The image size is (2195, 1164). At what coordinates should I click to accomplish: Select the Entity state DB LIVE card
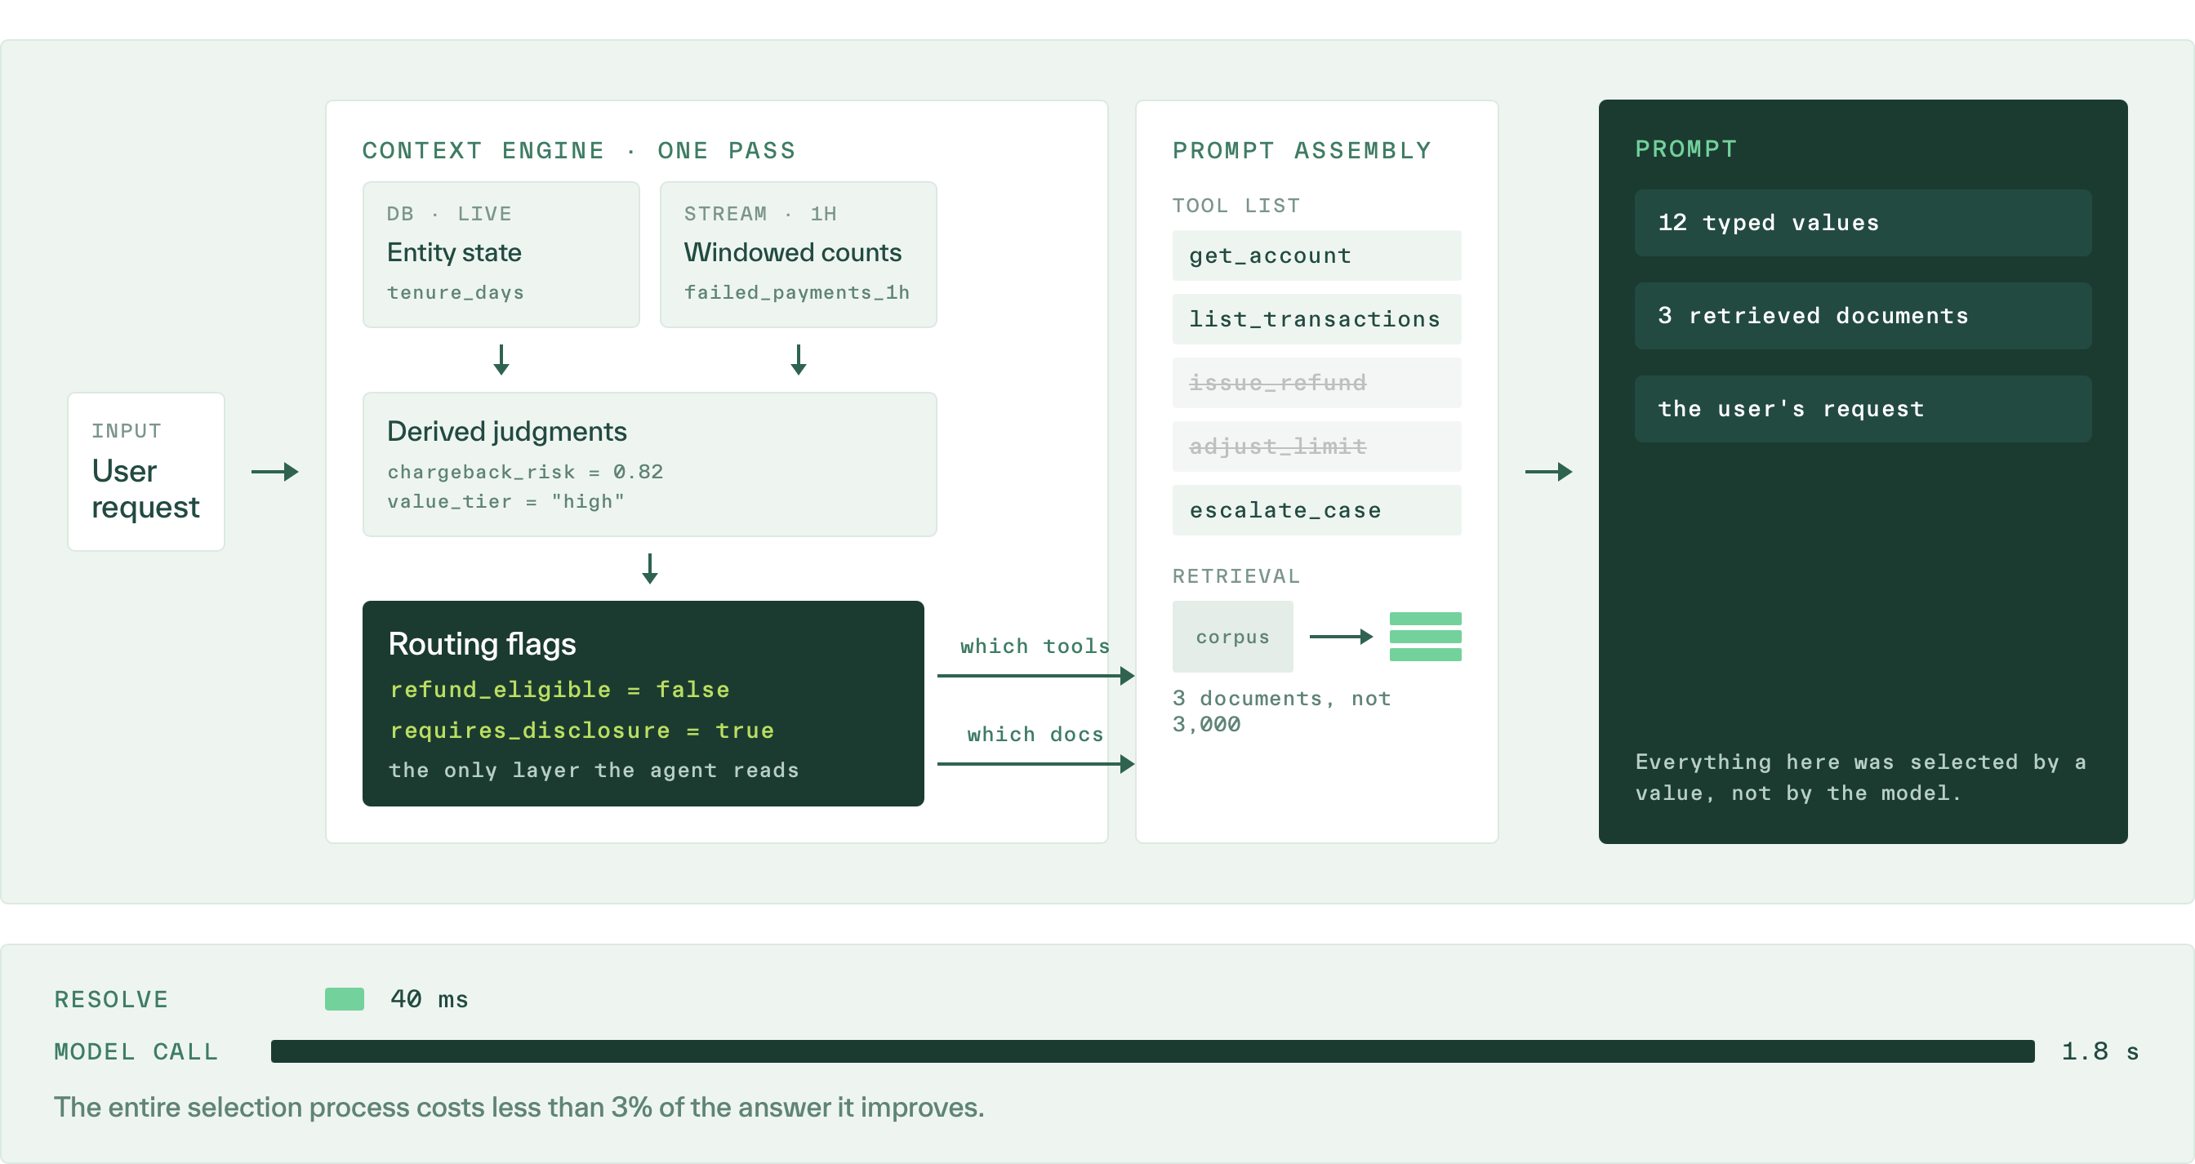(501, 255)
